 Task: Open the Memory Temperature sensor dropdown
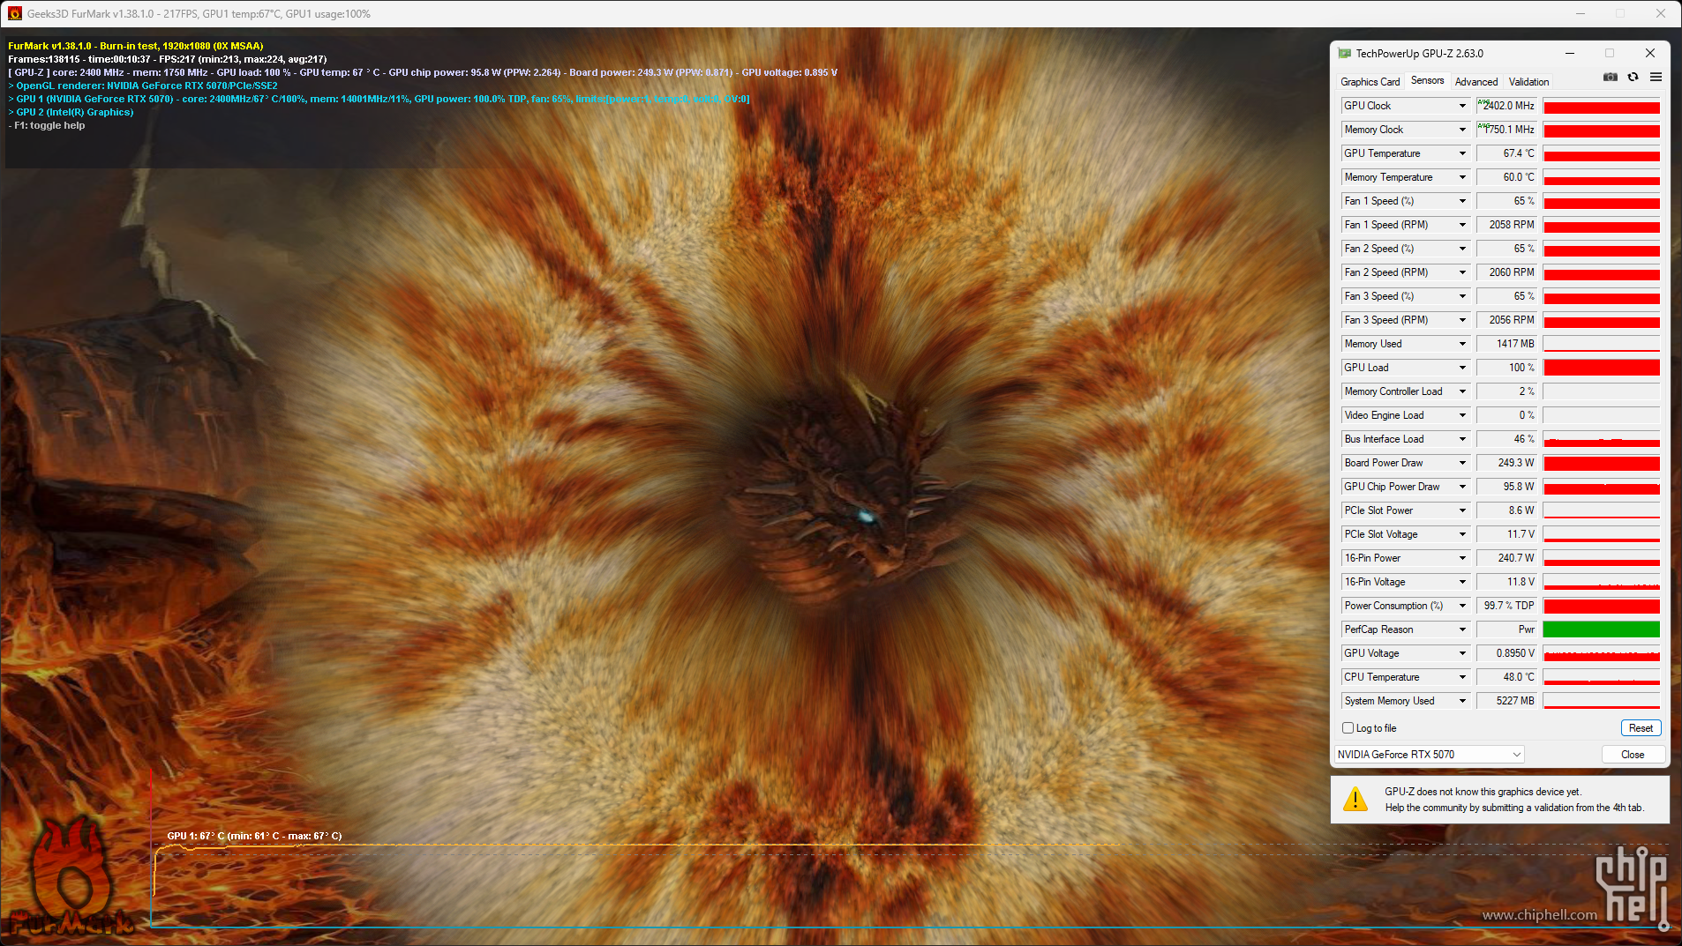1462,177
